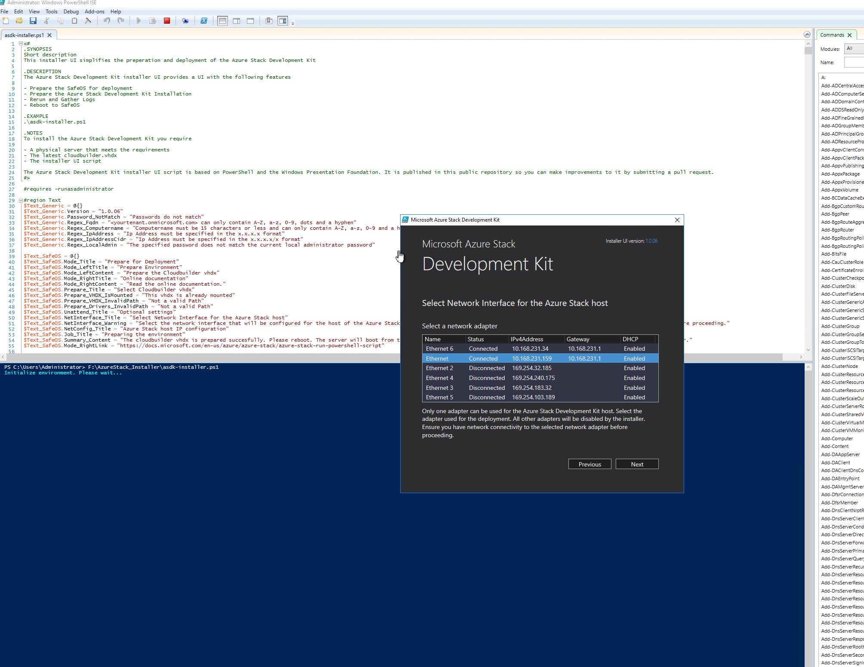Open toolbar overflow options arrow
864x667 pixels.
coord(293,23)
